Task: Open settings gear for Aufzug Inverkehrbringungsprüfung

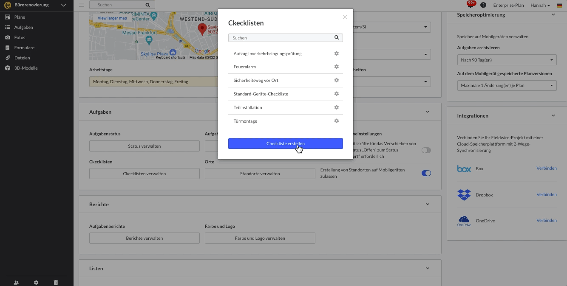Action: pos(336,53)
